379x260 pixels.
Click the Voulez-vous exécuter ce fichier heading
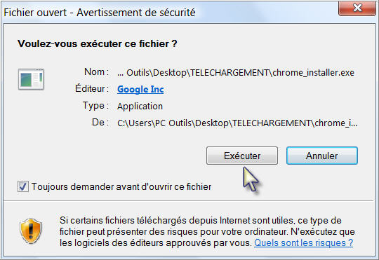[x=98, y=43]
